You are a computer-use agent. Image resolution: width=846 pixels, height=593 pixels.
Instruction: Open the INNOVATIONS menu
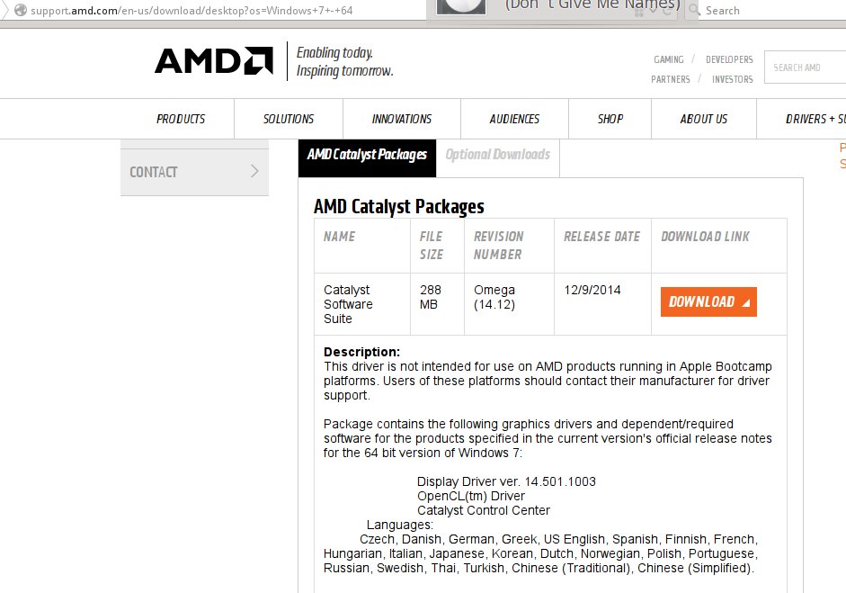pos(401,119)
